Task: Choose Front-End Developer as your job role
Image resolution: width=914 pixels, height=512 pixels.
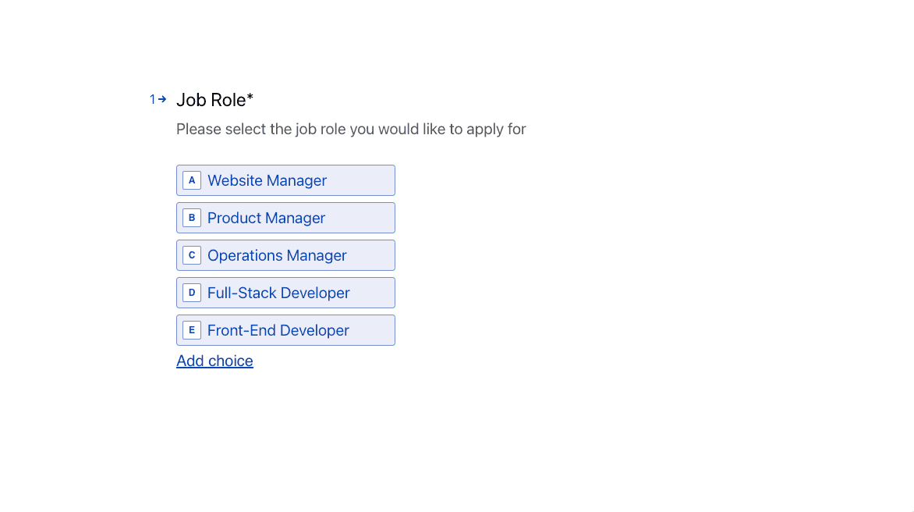Action: tap(285, 330)
